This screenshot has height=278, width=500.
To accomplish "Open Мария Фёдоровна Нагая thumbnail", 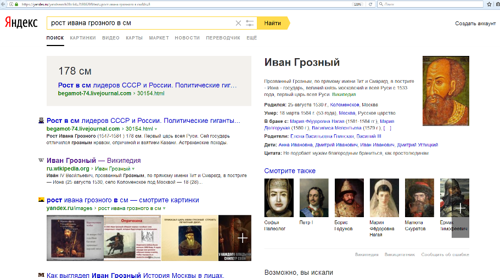I will click(384, 198).
